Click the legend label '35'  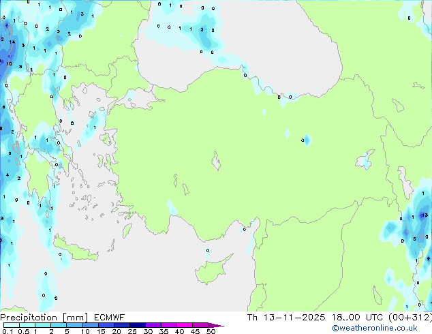point(164,331)
